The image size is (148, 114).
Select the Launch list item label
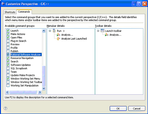tap(14, 31)
